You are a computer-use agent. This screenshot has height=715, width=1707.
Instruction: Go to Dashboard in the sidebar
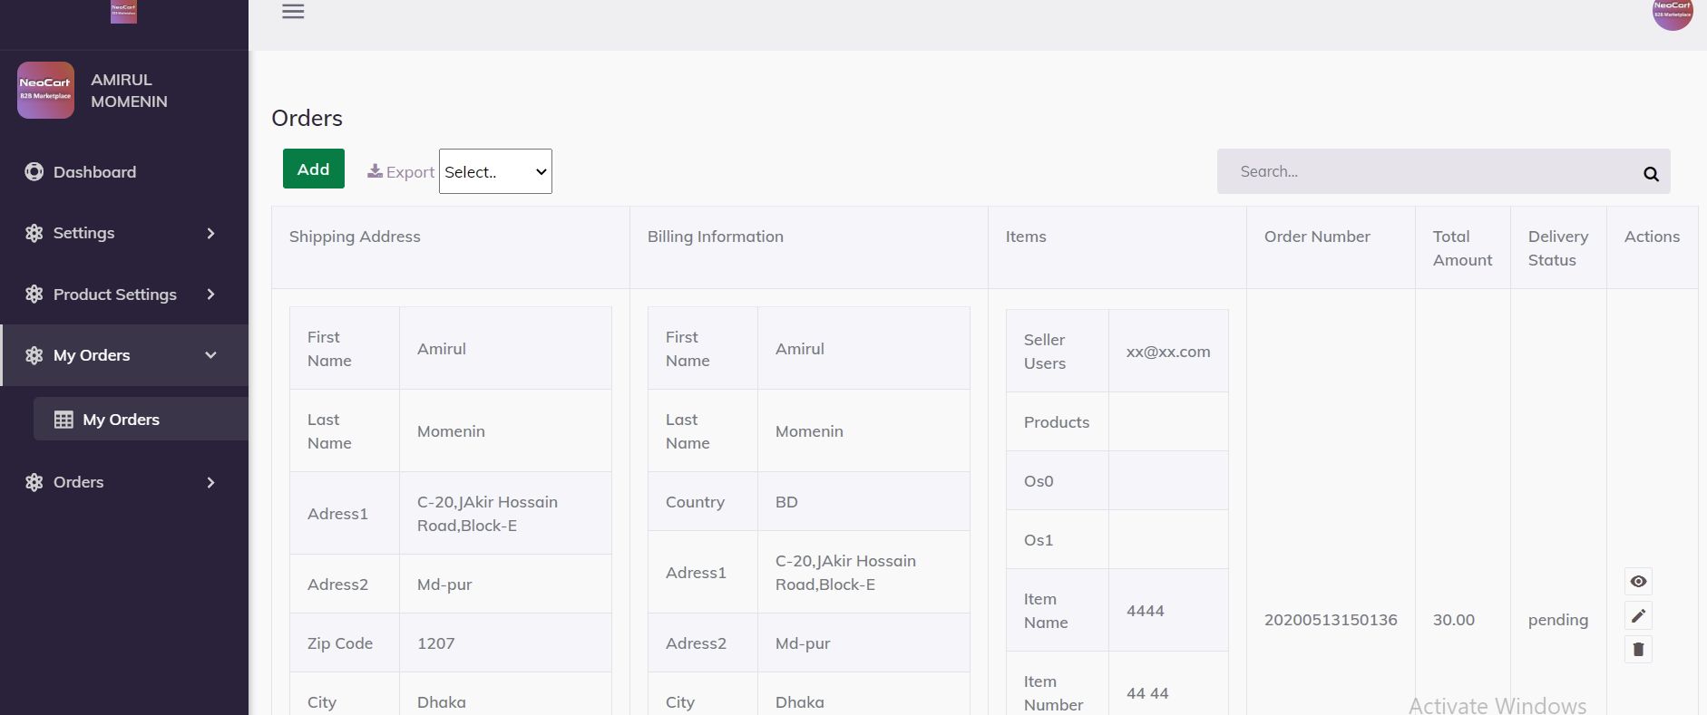[94, 172]
